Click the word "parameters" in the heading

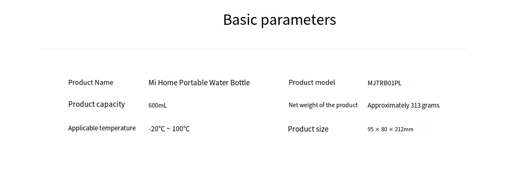coord(299,20)
